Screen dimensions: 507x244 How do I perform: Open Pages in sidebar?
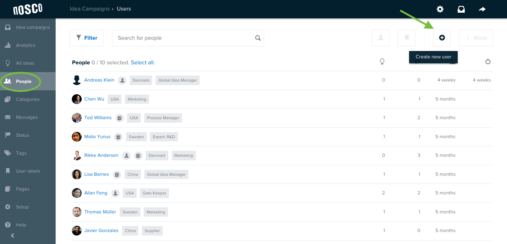[x=28, y=189]
